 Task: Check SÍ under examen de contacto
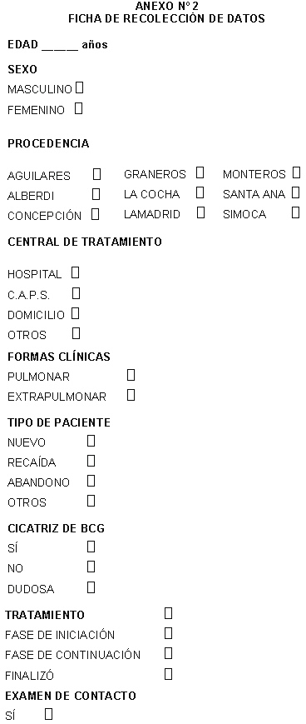(x=48, y=715)
